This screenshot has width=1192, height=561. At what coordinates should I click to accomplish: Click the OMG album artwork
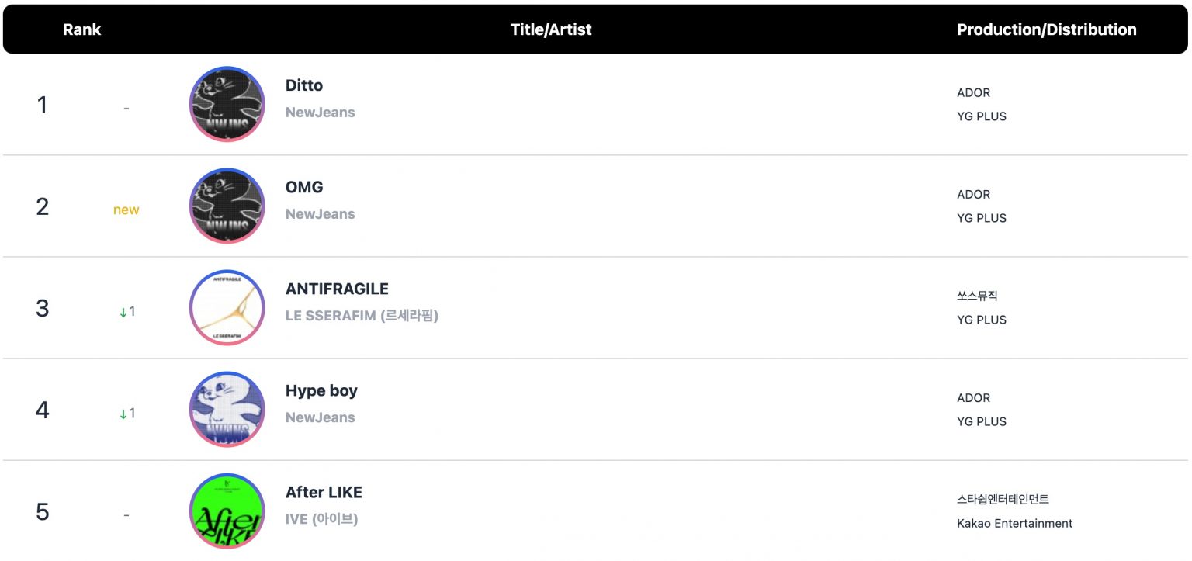pos(227,206)
